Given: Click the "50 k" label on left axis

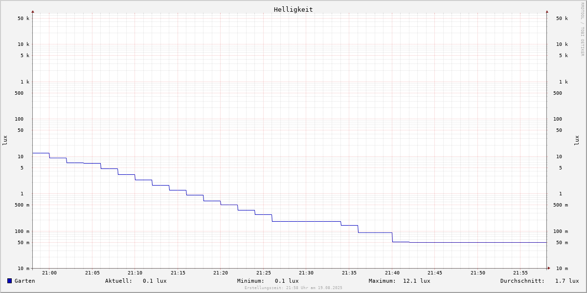Looking at the screenshot, I should tap(23, 19).
